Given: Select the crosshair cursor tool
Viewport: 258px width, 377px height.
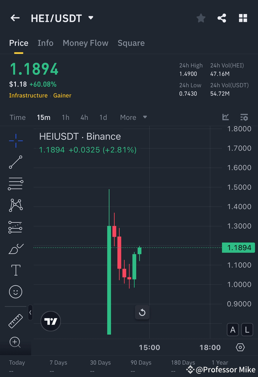Looking at the screenshot, I should (x=16, y=141).
